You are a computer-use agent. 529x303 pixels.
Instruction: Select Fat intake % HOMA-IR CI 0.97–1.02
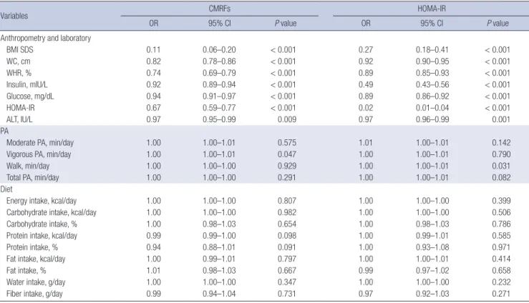pos(432,271)
